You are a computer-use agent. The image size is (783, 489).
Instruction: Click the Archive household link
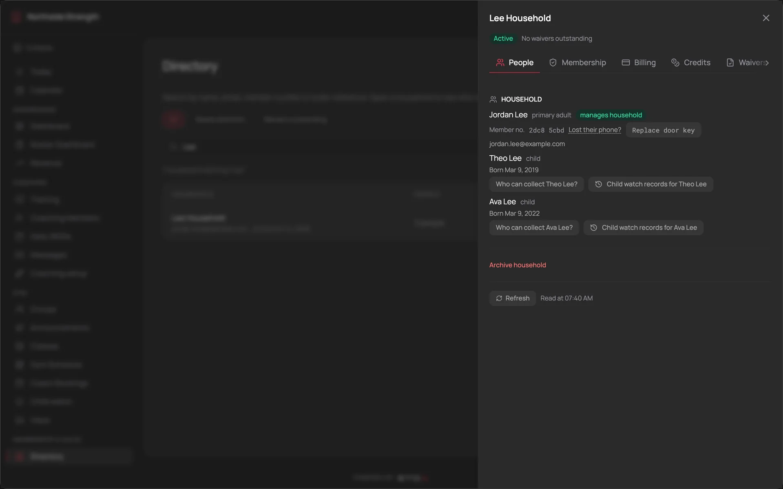coord(518,265)
